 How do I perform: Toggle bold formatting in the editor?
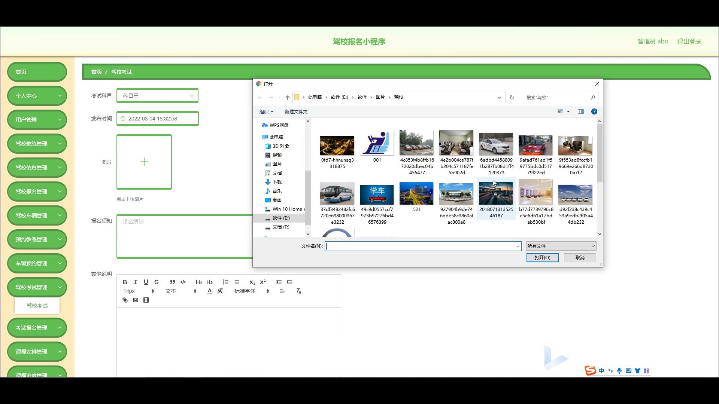[125, 282]
